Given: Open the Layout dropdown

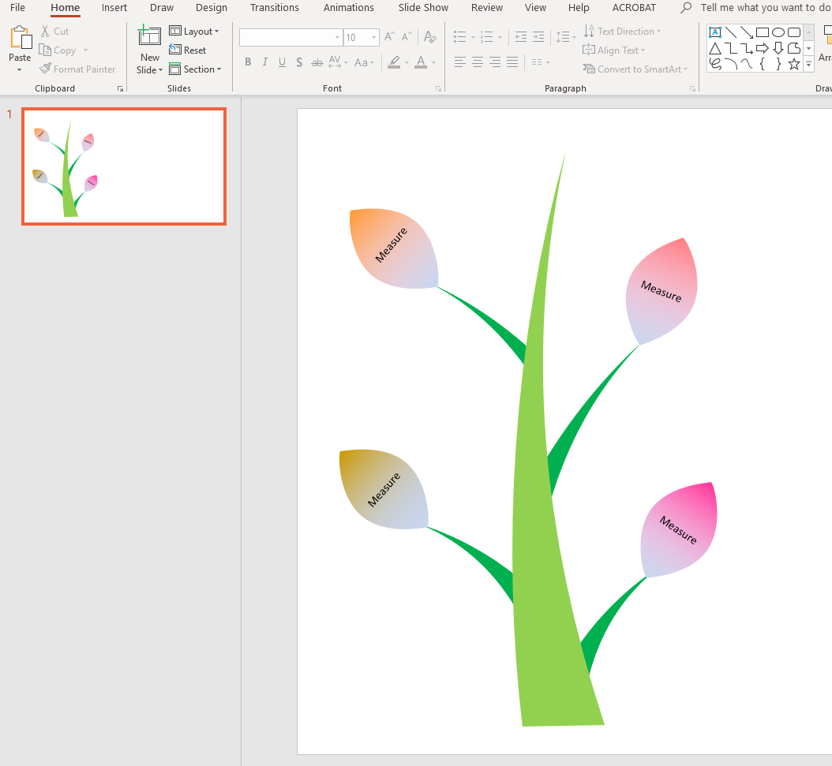Looking at the screenshot, I should coord(194,32).
